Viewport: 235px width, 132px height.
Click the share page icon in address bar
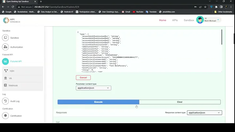pyautogui.click(x=200, y=7)
